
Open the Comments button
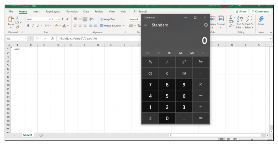pos(260,11)
